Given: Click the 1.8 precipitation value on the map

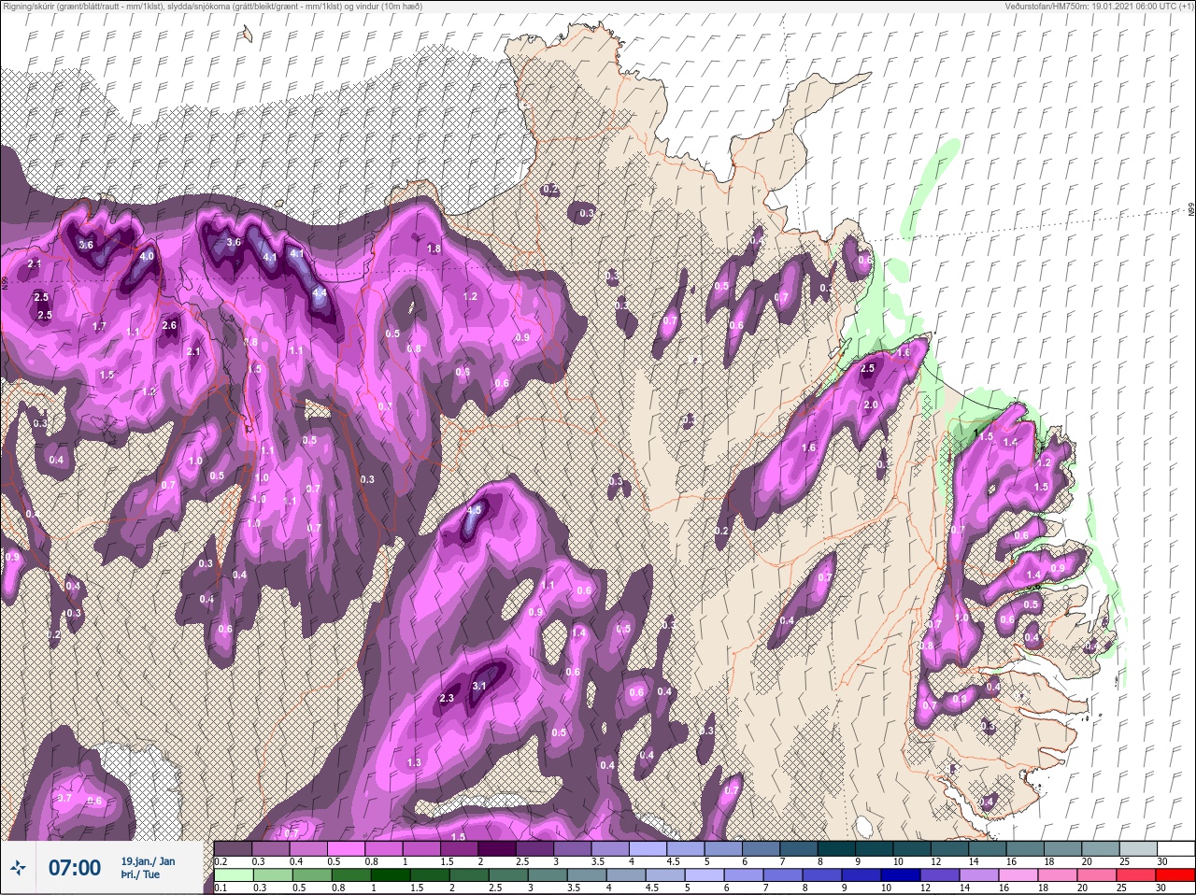Looking at the screenshot, I should point(434,249).
